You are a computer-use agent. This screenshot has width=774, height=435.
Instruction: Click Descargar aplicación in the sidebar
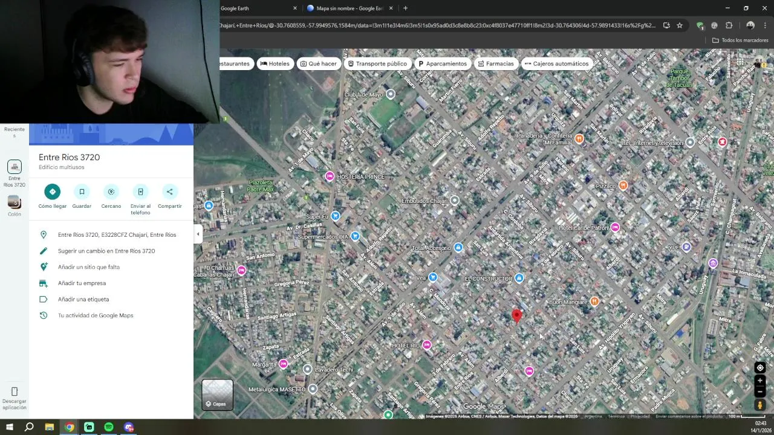[x=15, y=398]
